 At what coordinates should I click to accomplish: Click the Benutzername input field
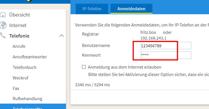point(166,46)
